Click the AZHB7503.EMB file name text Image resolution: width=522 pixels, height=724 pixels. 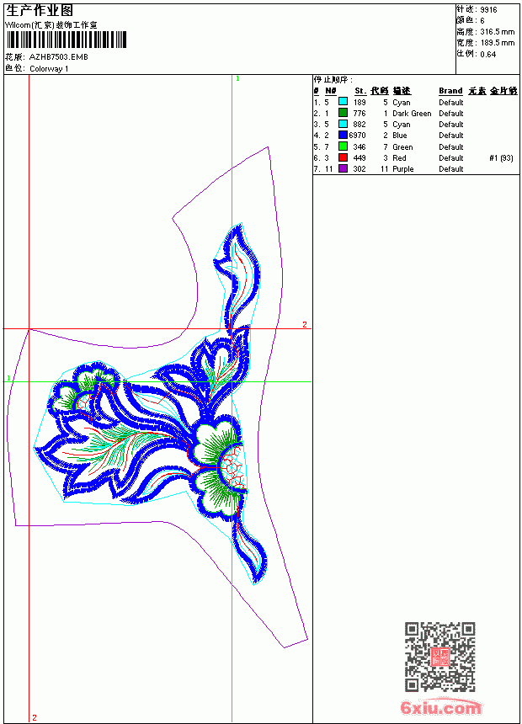tap(58, 57)
